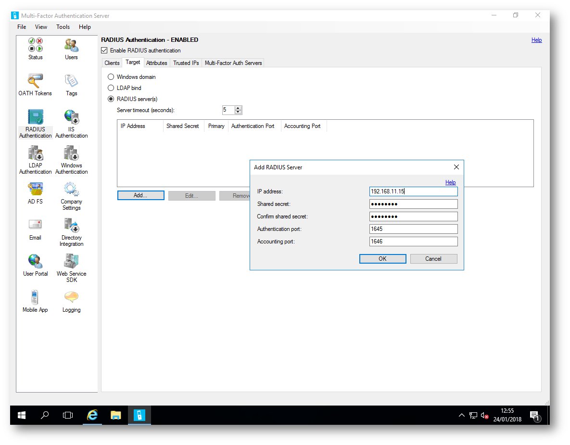Increase server timeout with up arrow

(238, 108)
